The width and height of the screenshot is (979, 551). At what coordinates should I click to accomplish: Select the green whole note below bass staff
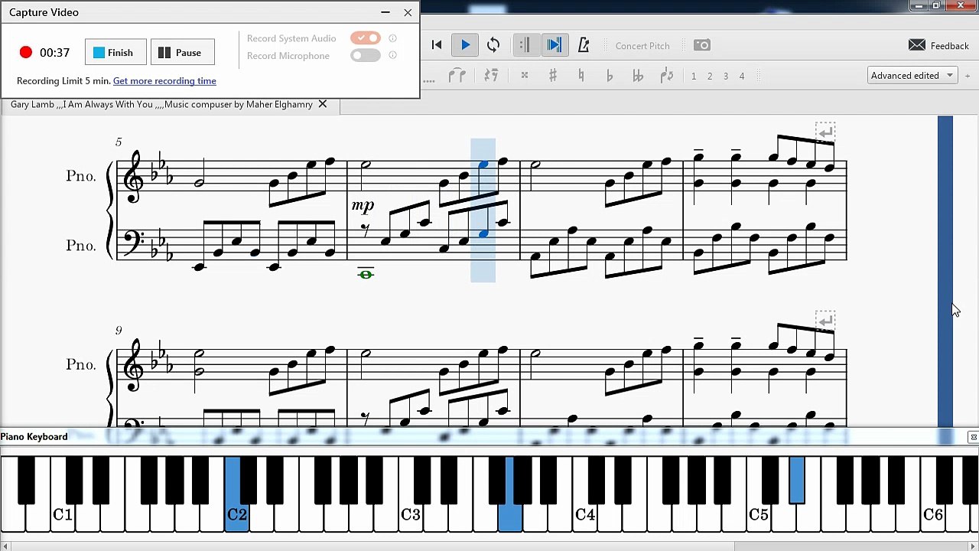[366, 274]
